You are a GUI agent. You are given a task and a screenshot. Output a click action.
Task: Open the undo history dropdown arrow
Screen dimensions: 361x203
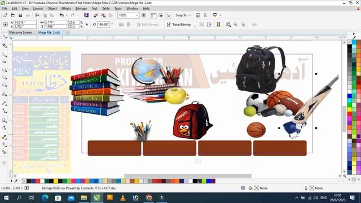67,15
